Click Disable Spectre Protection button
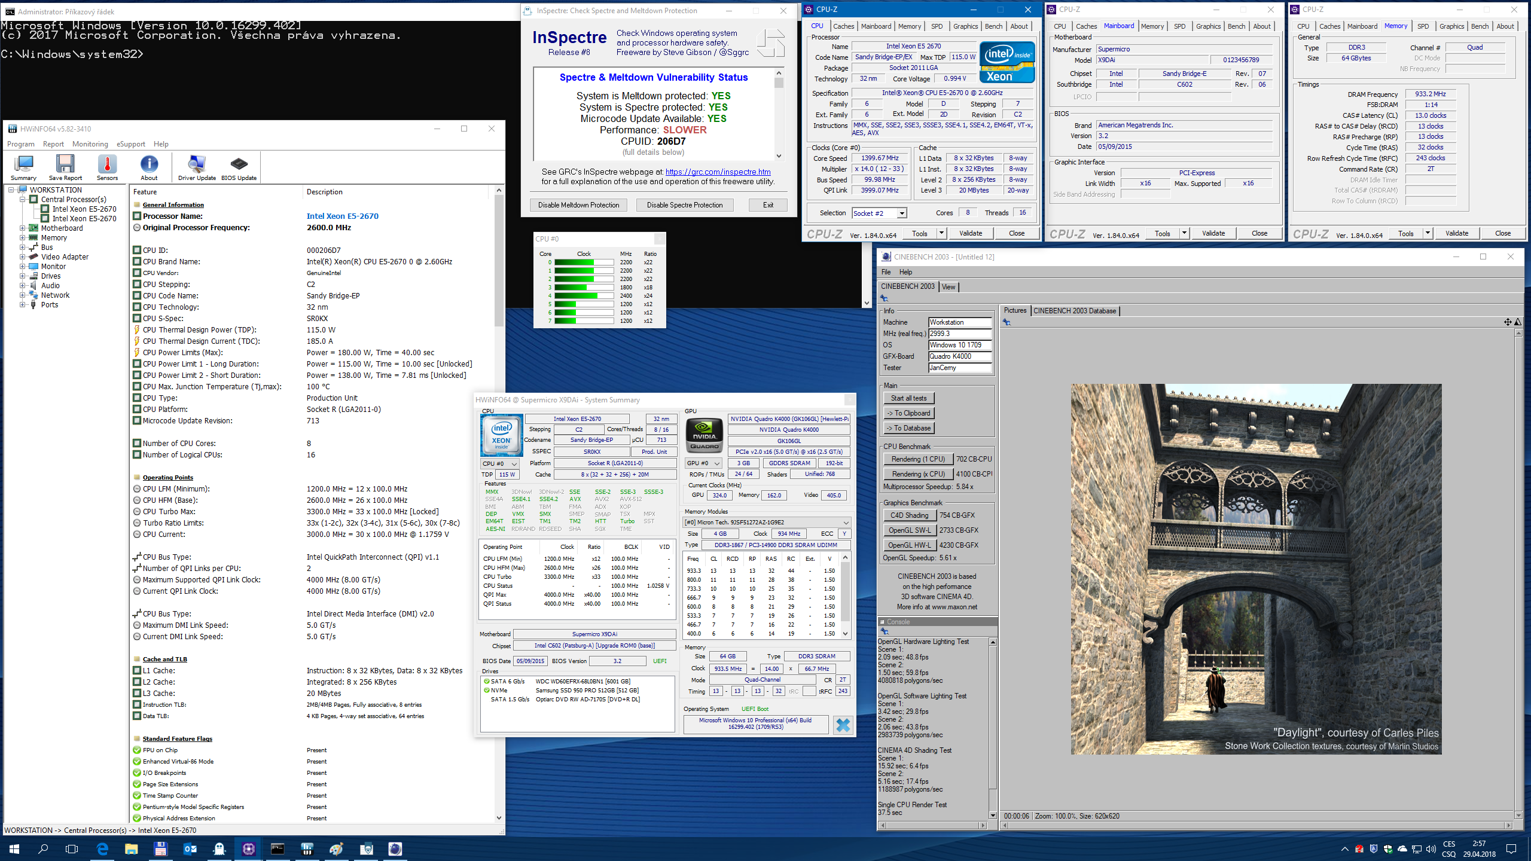The height and width of the screenshot is (861, 1531). click(685, 205)
